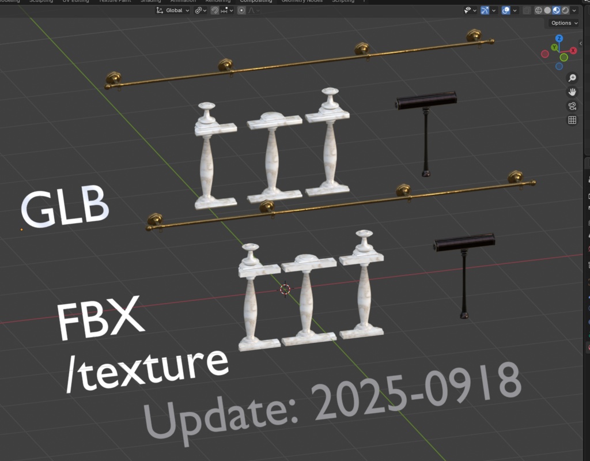Toggle proportional editing
The width and height of the screenshot is (590, 461).
click(241, 10)
